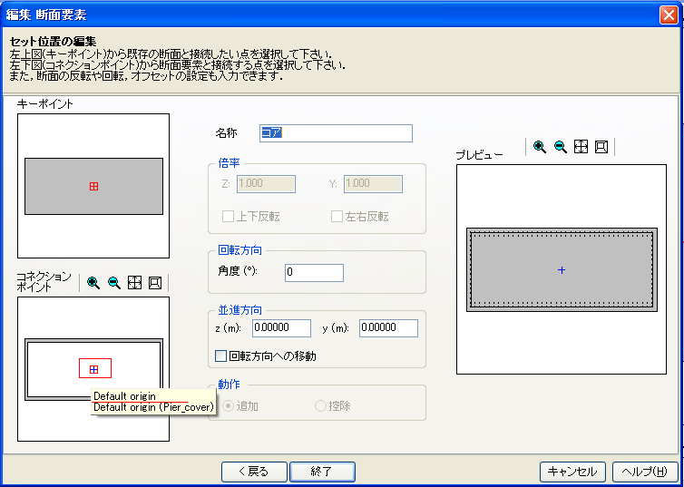Viewport: 684px width, 487px height.
Task: Click the Y scale factor field
Action: pos(374,184)
